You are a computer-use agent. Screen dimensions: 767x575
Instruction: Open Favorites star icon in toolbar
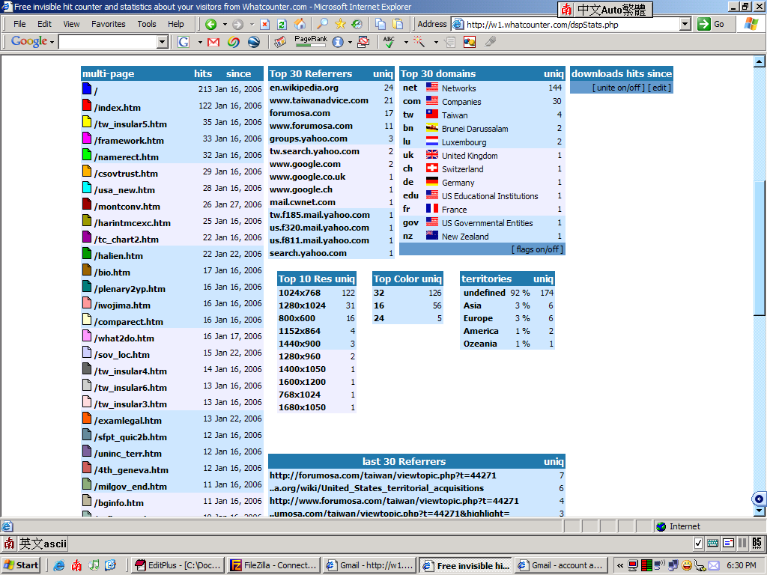click(339, 24)
